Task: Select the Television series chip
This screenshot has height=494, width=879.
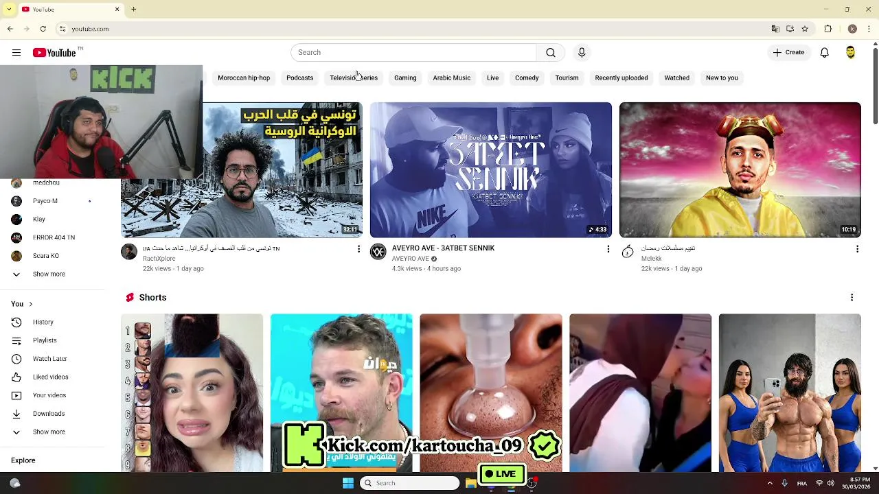Action: click(354, 78)
